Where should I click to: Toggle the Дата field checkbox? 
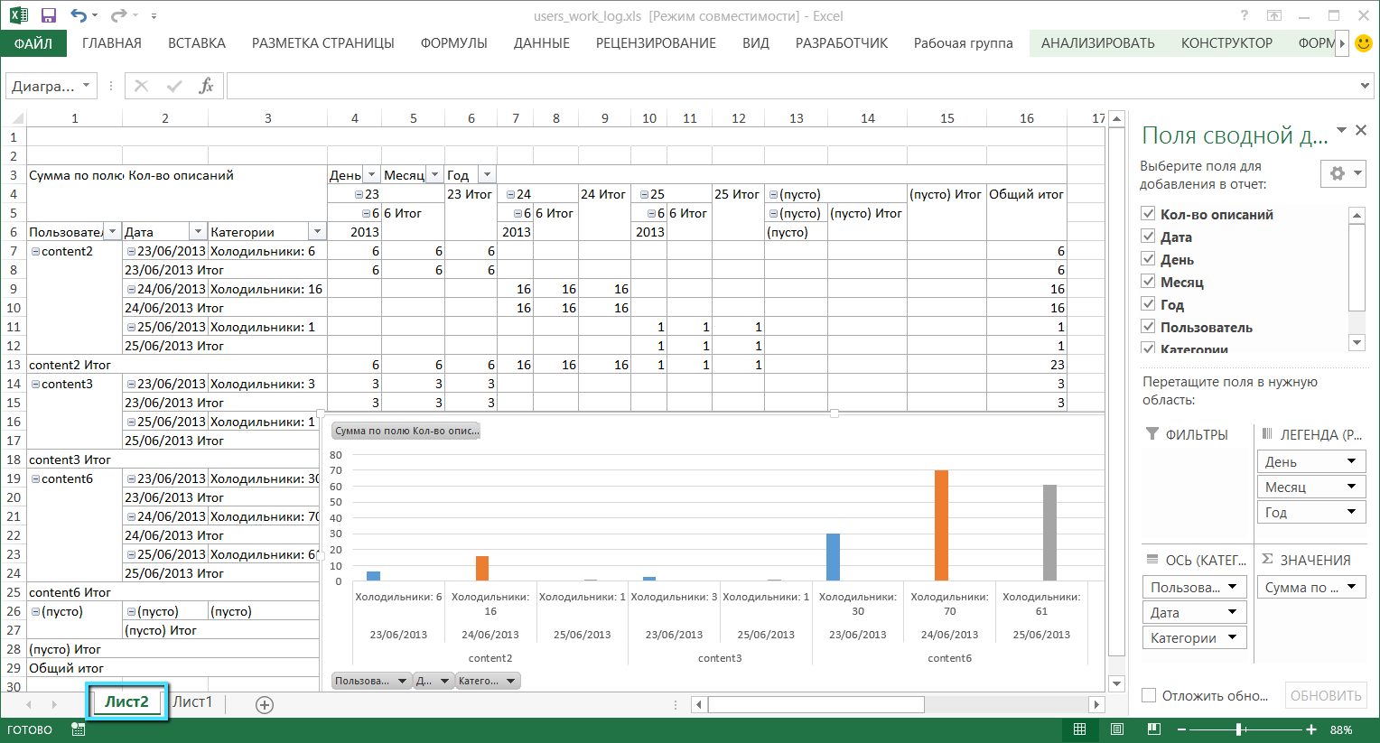click(x=1148, y=236)
